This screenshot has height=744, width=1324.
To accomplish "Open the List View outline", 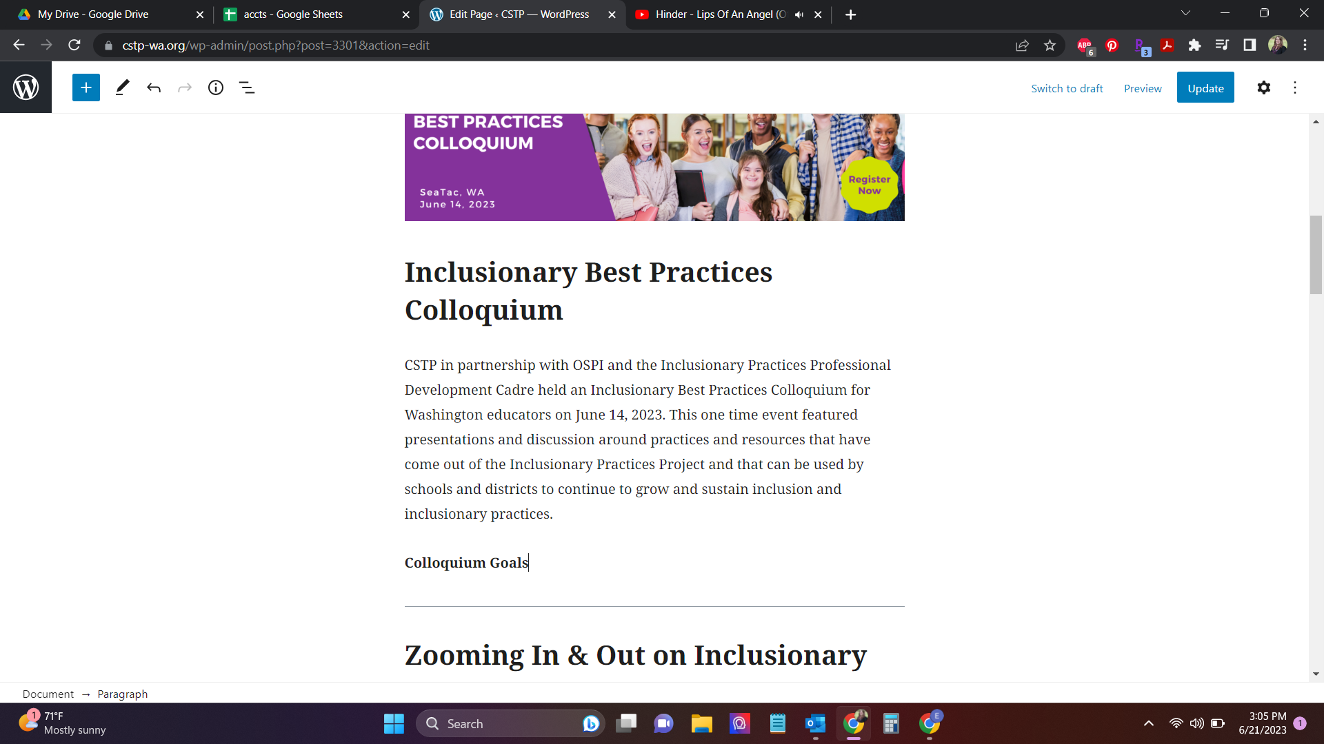I will [247, 87].
